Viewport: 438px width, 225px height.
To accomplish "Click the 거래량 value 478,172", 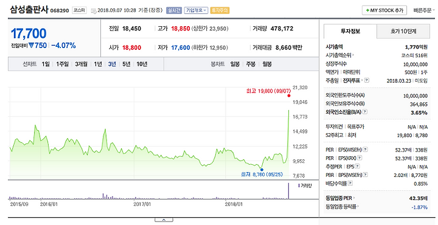I will (x=282, y=29).
